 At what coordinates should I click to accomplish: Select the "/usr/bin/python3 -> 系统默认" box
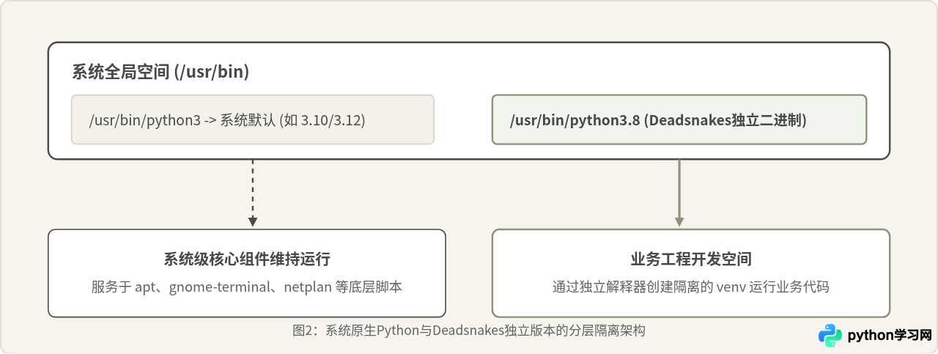(253, 119)
